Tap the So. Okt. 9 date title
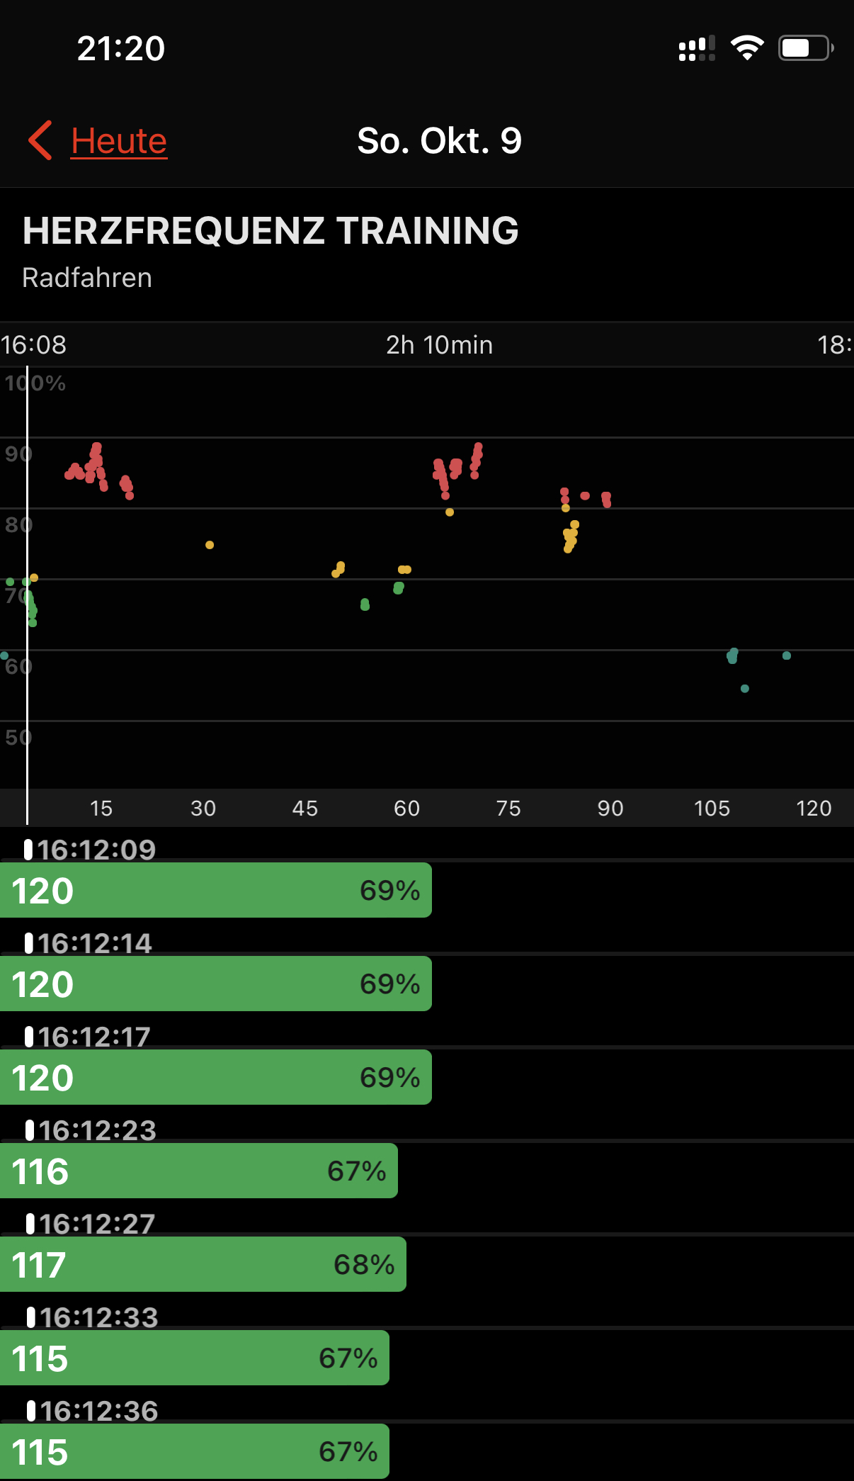 [x=439, y=140]
